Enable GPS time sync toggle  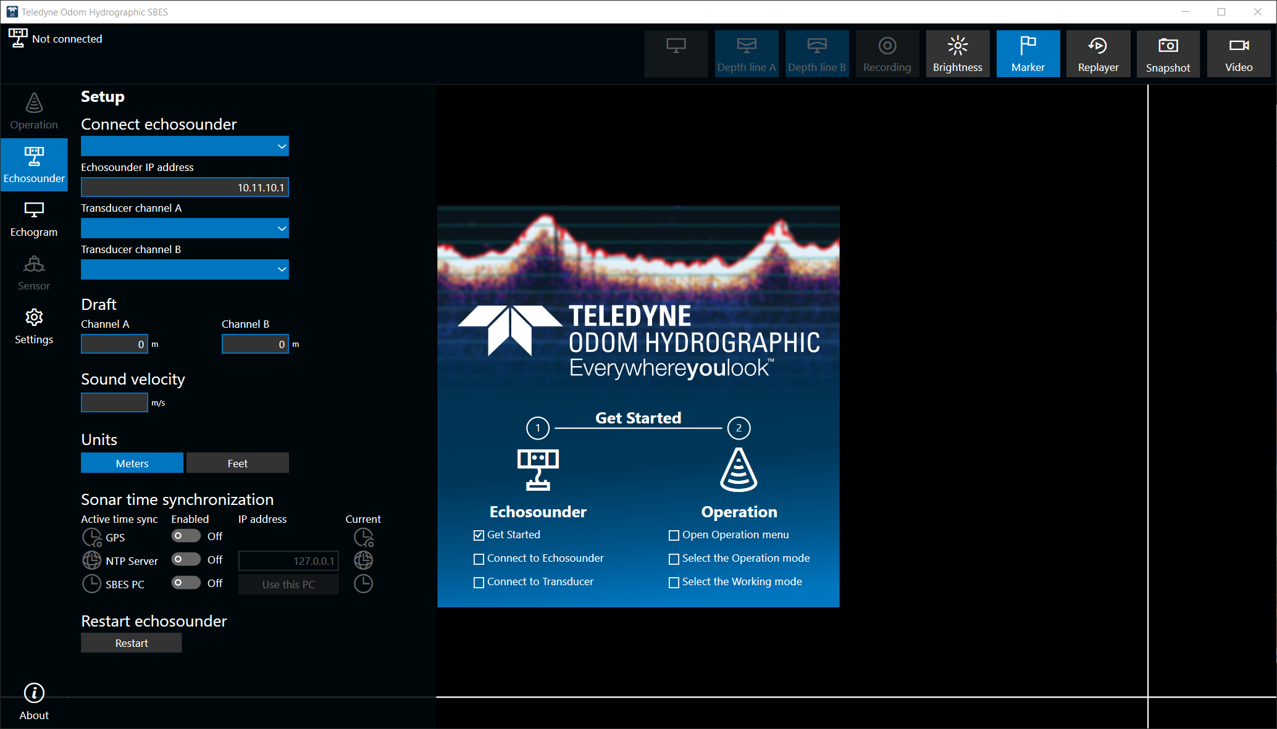[186, 536]
